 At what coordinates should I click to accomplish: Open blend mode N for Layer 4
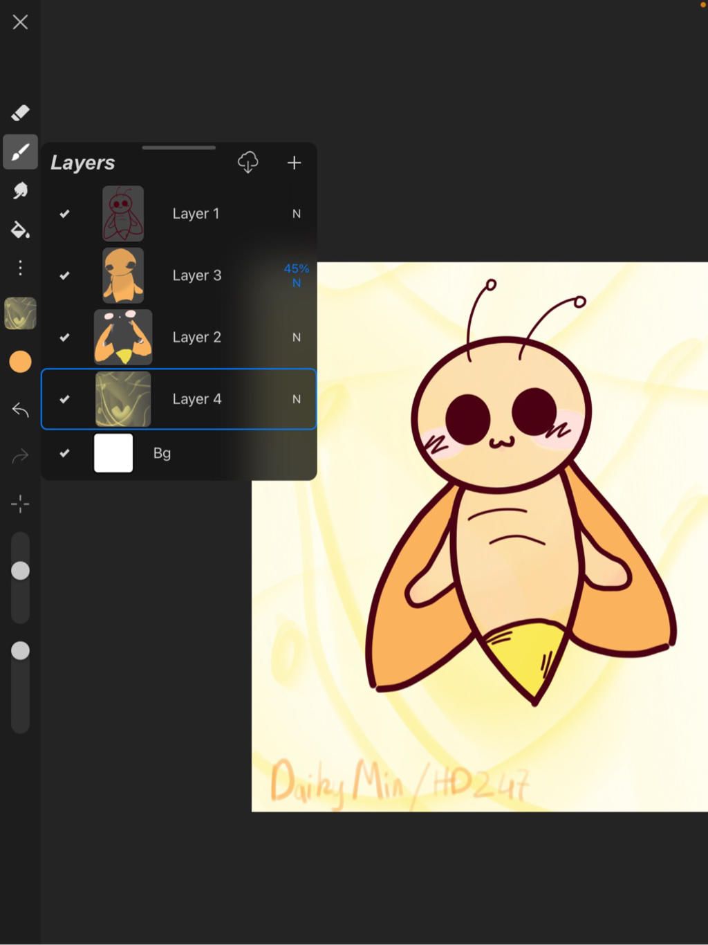coord(297,399)
